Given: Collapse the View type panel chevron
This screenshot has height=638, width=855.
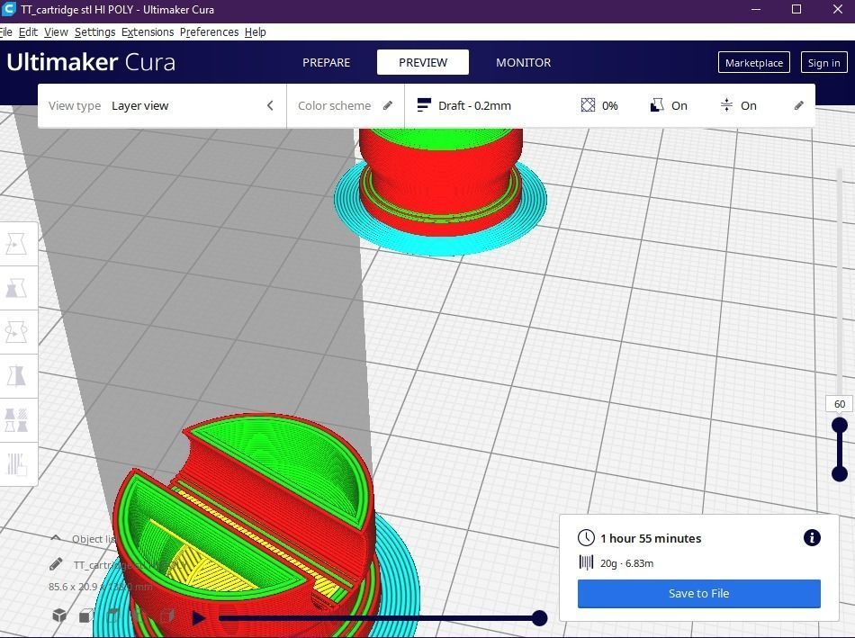Looking at the screenshot, I should (x=270, y=105).
